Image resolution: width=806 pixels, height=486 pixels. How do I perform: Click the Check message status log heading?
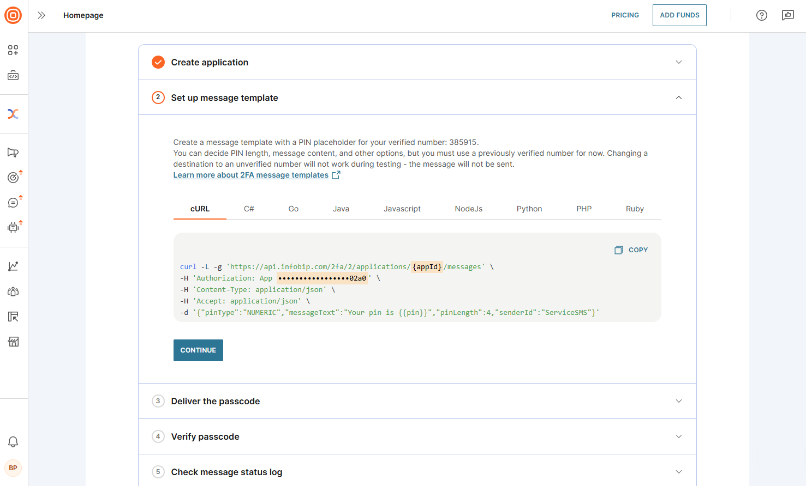tap(226, 472)
